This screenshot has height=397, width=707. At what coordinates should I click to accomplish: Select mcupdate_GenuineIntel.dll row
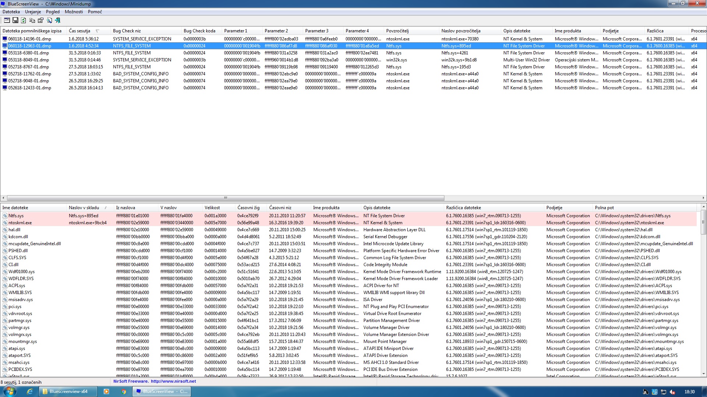[349, 244]
